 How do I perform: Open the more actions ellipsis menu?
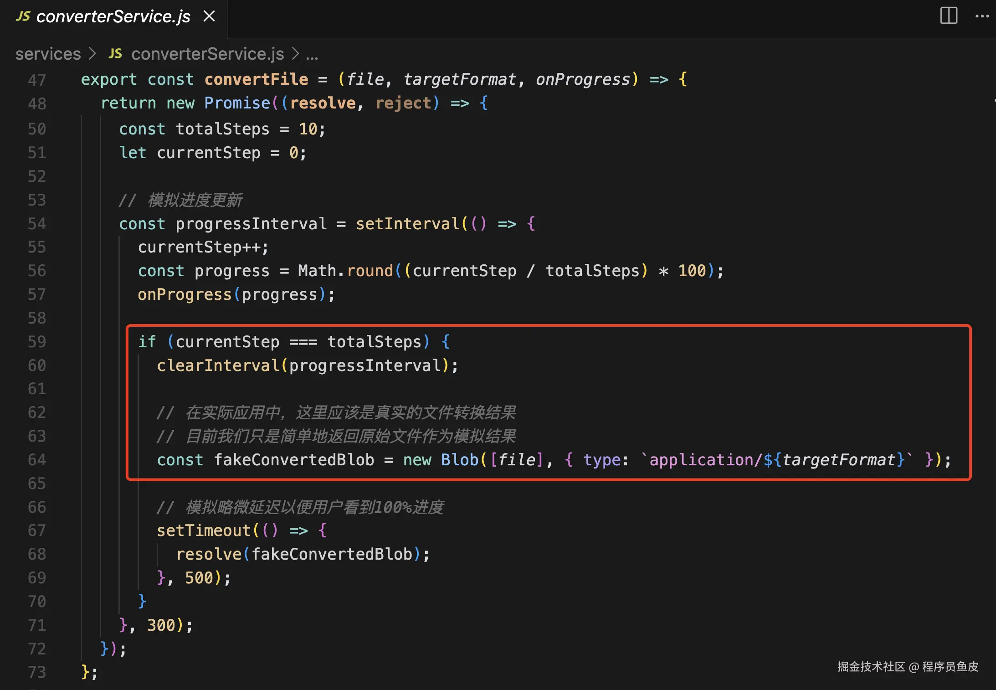(982, 16)
